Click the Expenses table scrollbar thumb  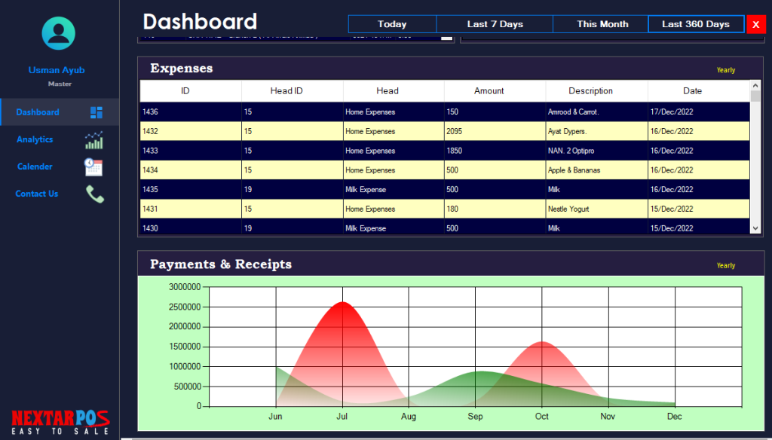(755, 96)
